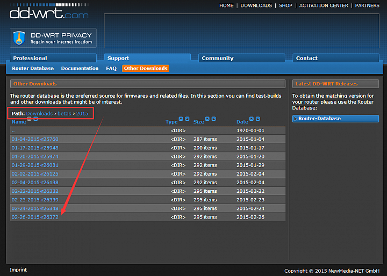Select Other Downloads submenu item
The height and width of the screenshot is (276, 387).
coord(146,68)
